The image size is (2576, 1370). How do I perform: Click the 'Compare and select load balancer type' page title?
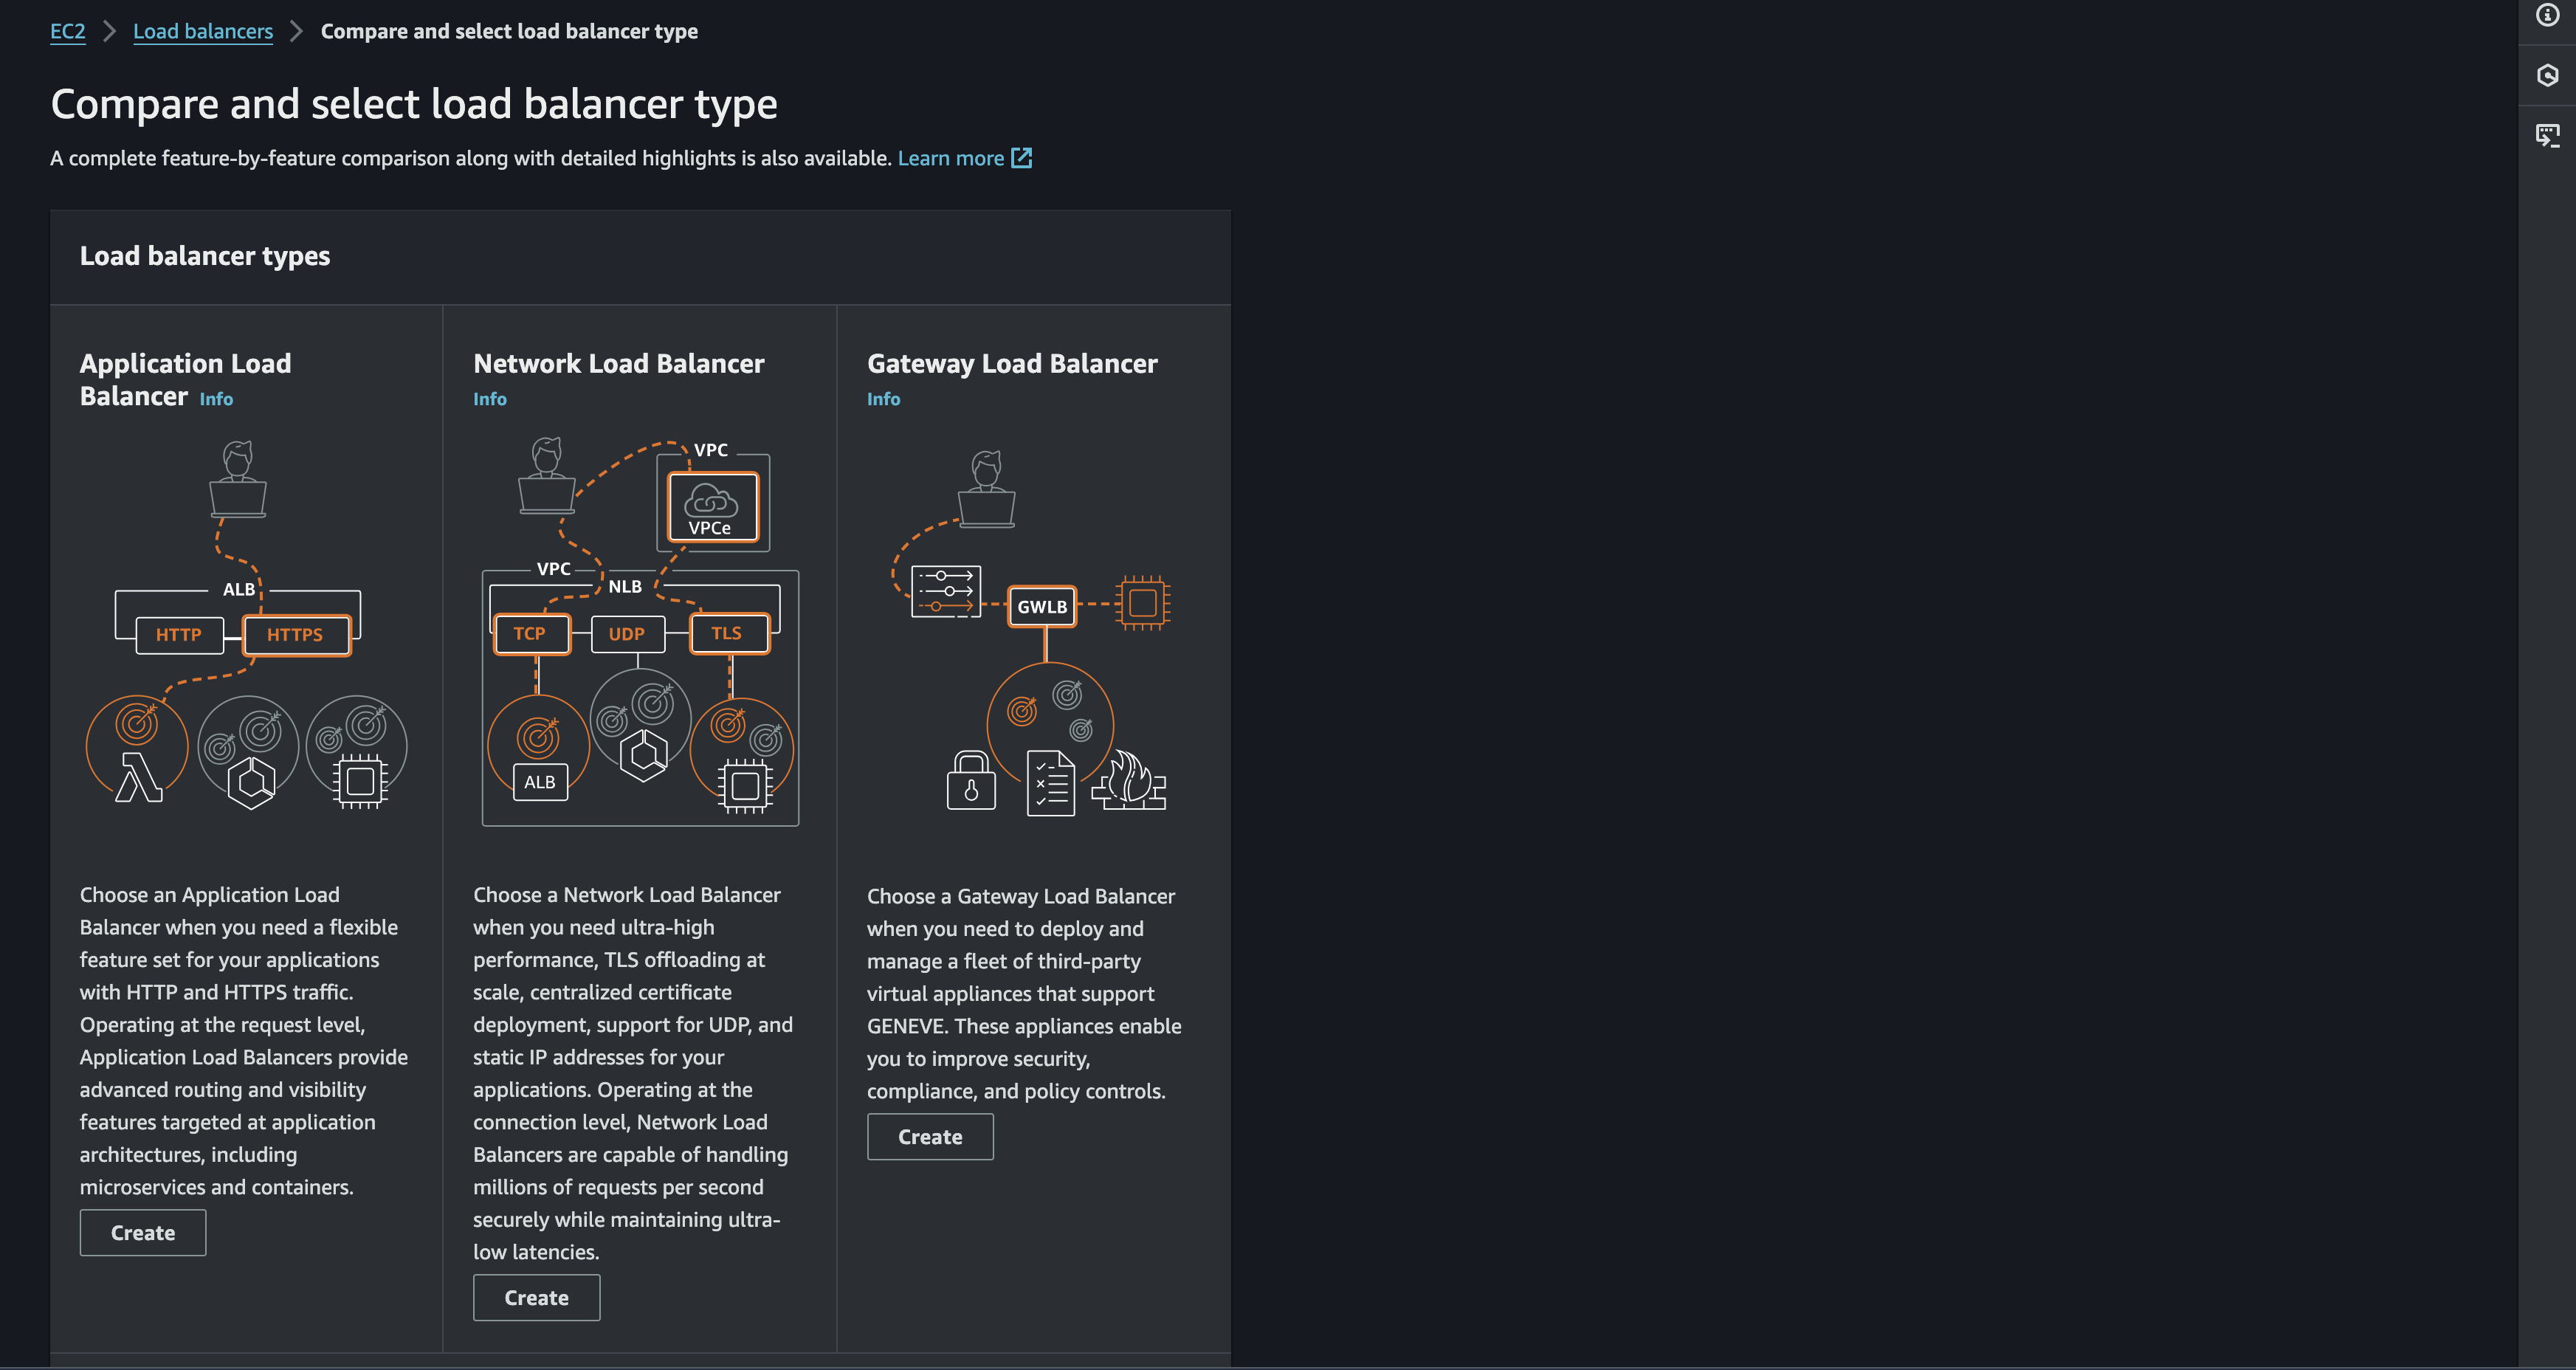(x=414, y=105)
